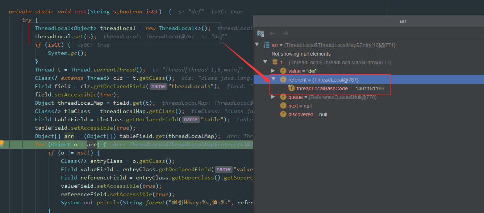Viewport: 484px width, 213px height.
Task: Collapse the arr root node
Action: [257, 45]
